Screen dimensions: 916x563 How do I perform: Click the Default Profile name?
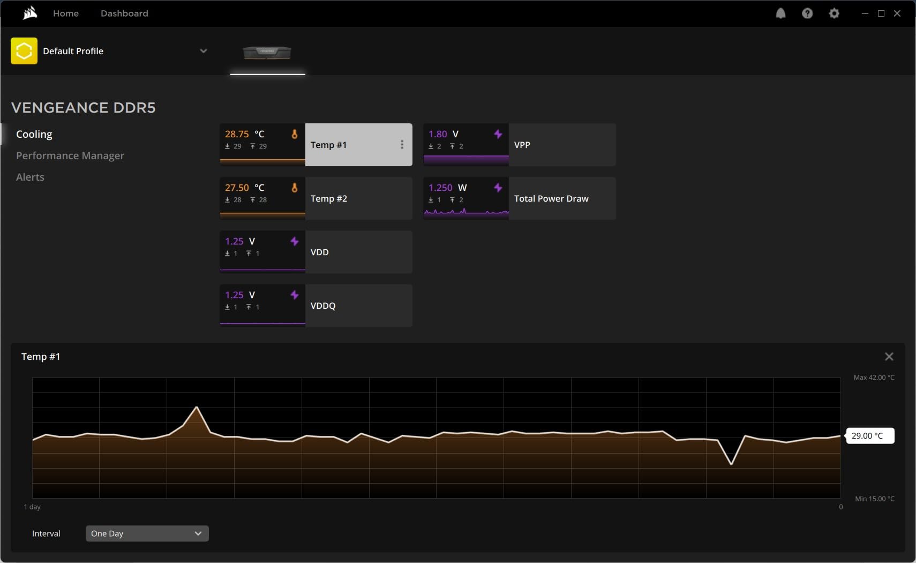[x=73, y=51]
